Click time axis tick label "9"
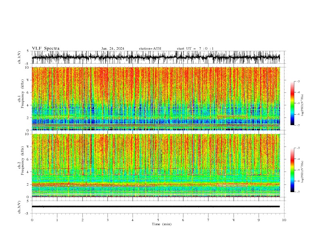Screen dimensions: 320x247 click(x=259, y=220)
